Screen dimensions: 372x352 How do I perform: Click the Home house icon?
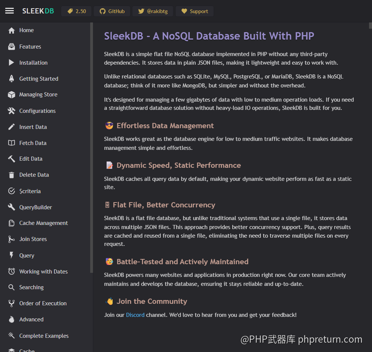[x=12, y=30]
